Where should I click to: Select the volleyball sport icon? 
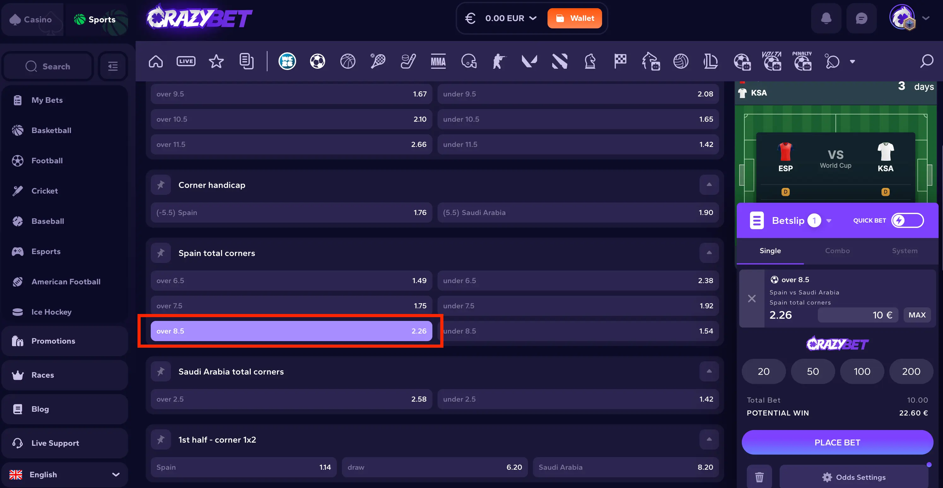pyautogui.click(x=681, y=61)
